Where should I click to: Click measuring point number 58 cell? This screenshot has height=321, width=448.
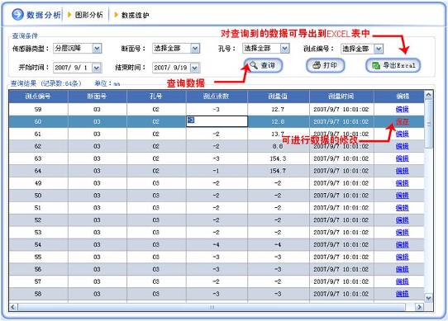tap(38, 294)
